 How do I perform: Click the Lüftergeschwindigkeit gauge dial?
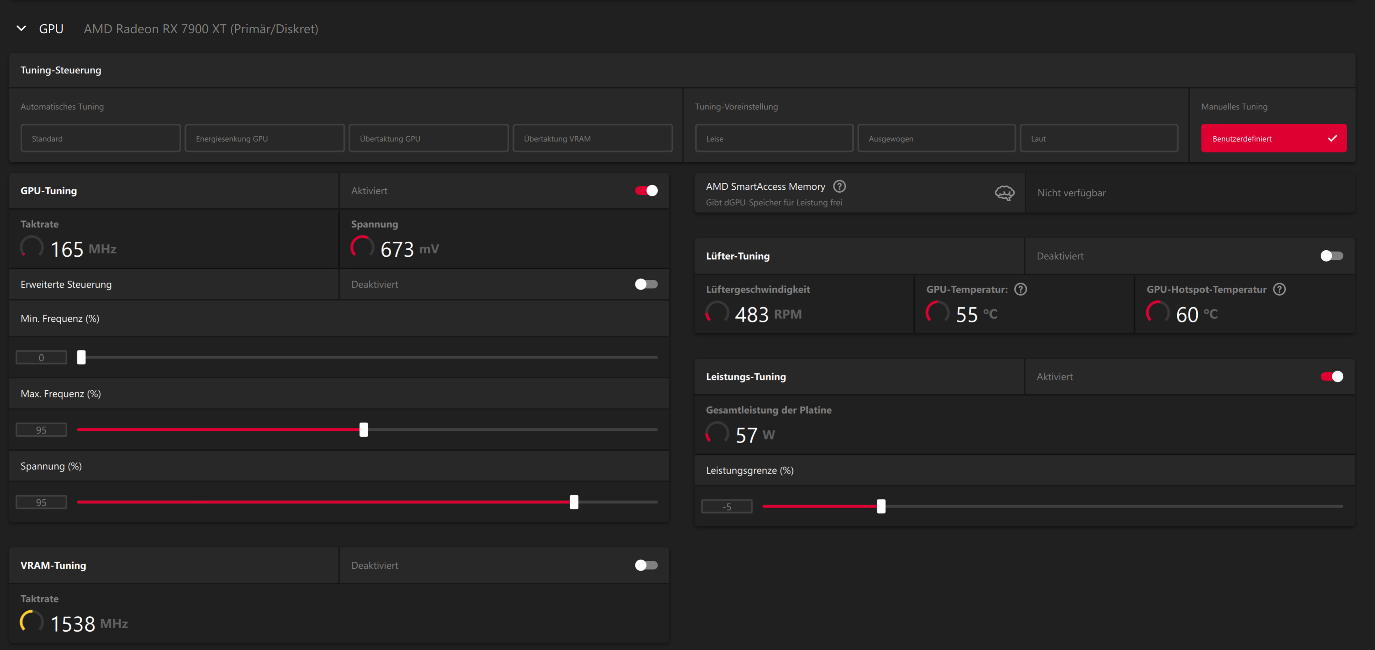pyautogui.click(x=717, y=313)
